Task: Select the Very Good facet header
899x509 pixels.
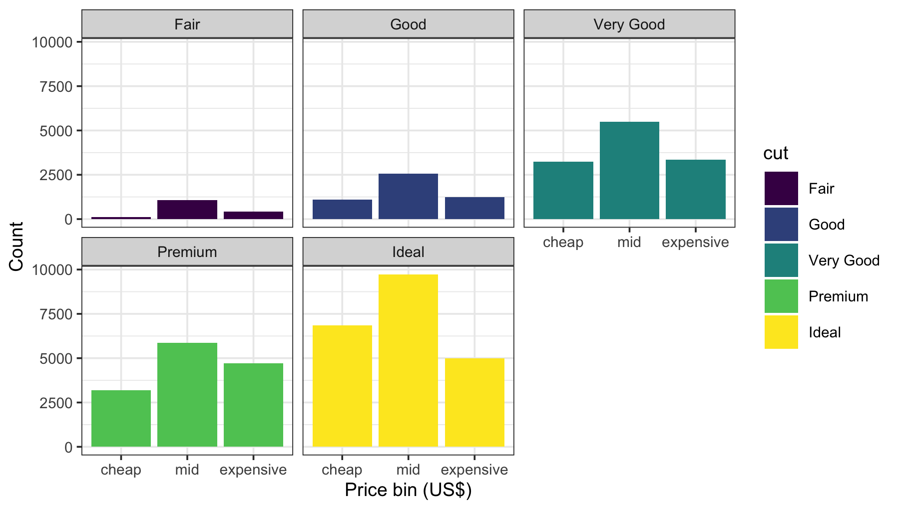Action: (x=629, y=24)
